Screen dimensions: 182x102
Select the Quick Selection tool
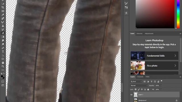tap(3, 4)
